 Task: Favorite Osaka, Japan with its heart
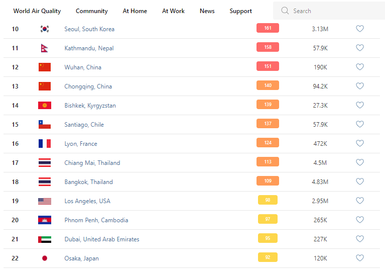(360, 258)
